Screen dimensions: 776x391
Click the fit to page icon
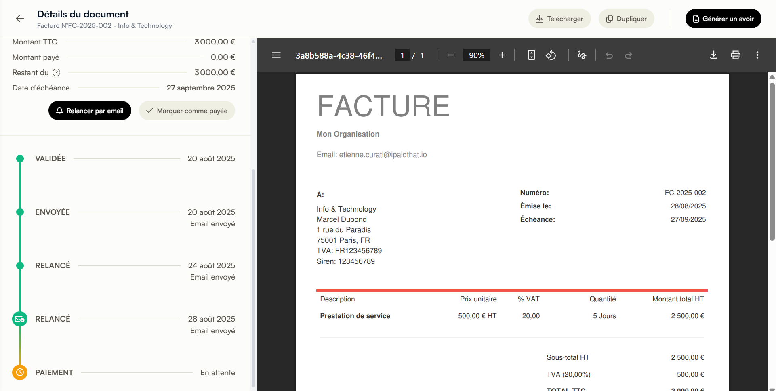[x=532, y=55]
